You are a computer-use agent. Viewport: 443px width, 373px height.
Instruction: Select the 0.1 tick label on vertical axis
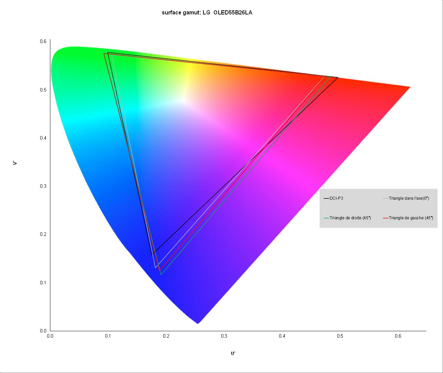(x=43, y=283)
